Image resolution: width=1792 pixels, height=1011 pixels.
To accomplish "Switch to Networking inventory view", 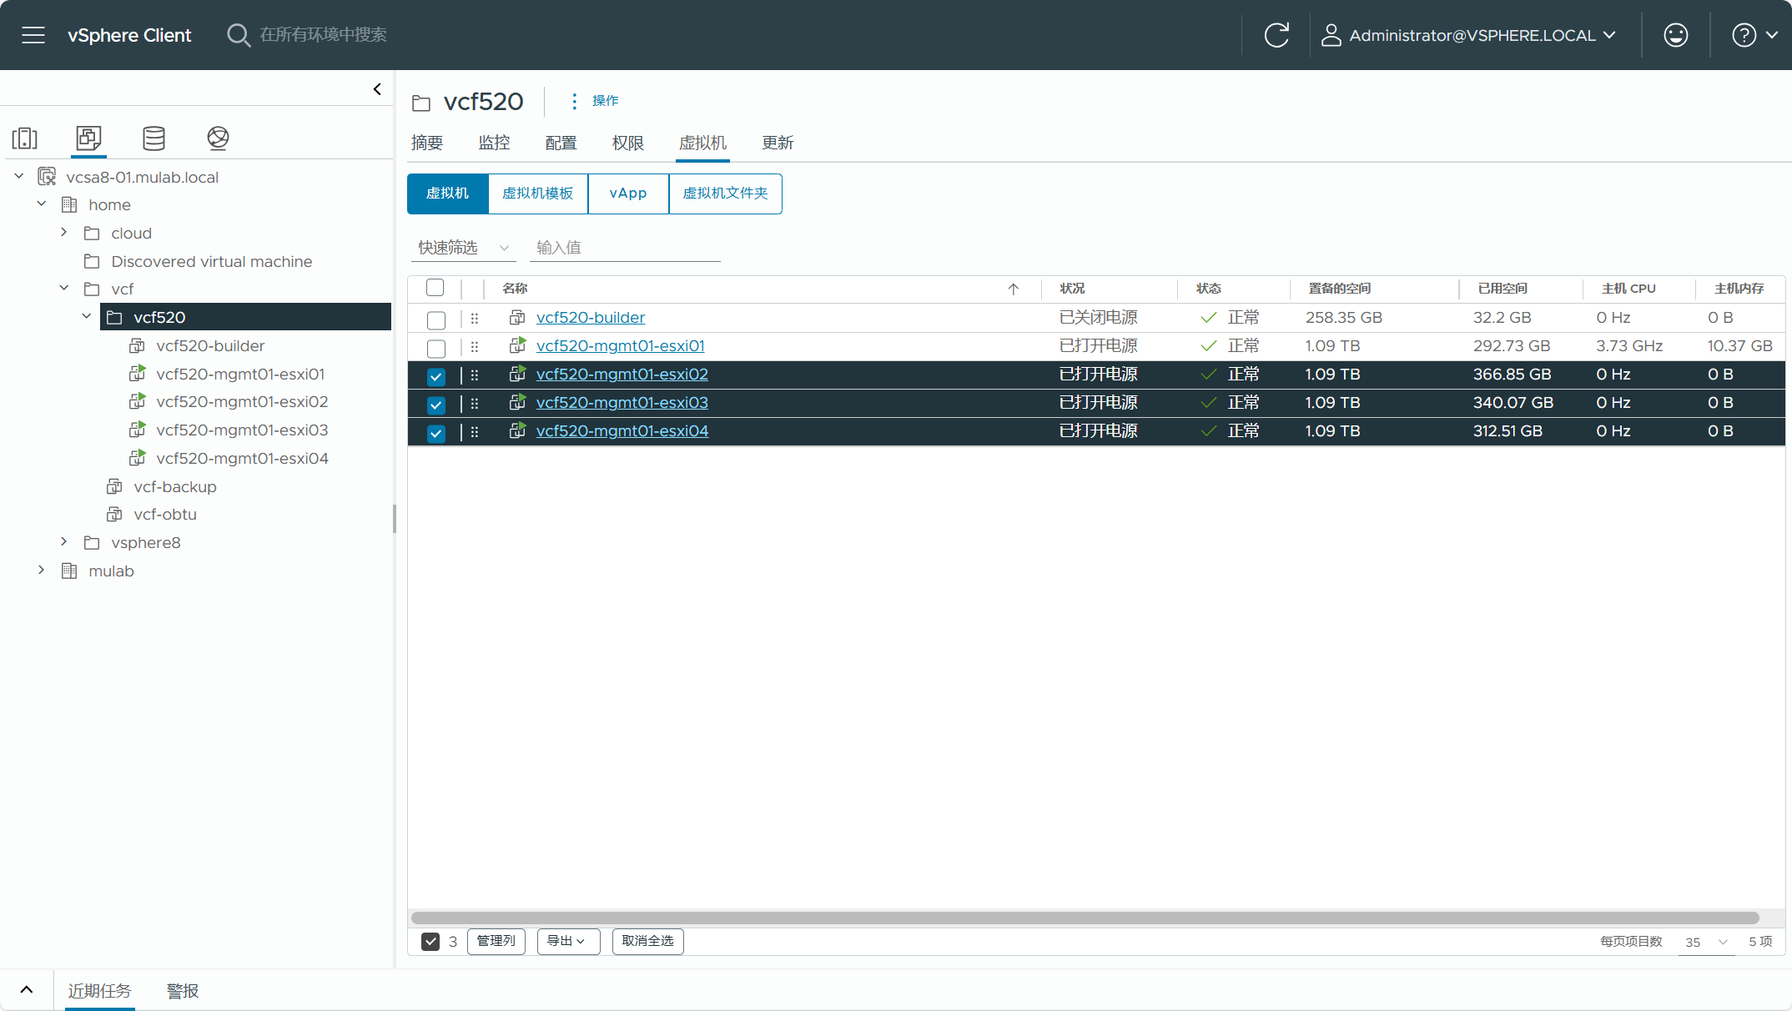I will click(218, 138).
